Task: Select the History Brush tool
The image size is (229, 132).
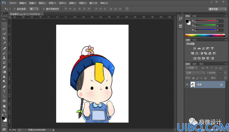Action: click(x=4, y=62)
